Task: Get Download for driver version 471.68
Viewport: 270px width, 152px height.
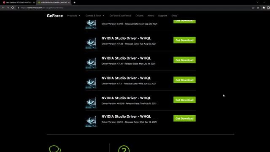Action: click(x=184, y=40)
